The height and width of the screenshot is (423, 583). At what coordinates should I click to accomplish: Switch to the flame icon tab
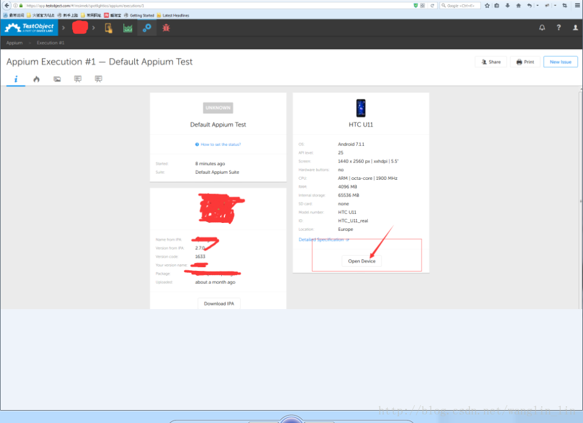(36, 79)
